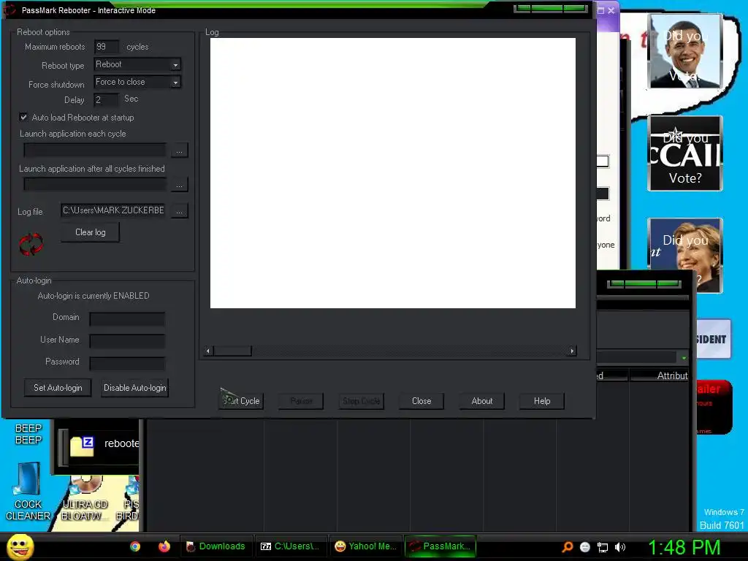Click the log scrollbar right arrow

[572, 351]
